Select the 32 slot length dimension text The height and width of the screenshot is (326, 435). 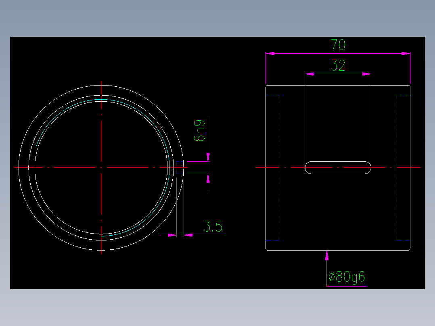pyautogui.click(x=338, y=65)
